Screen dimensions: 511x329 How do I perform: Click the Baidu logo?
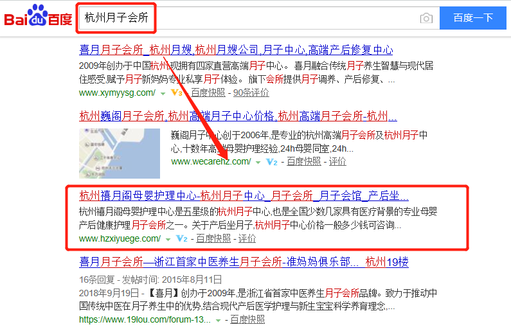point(38,16)
